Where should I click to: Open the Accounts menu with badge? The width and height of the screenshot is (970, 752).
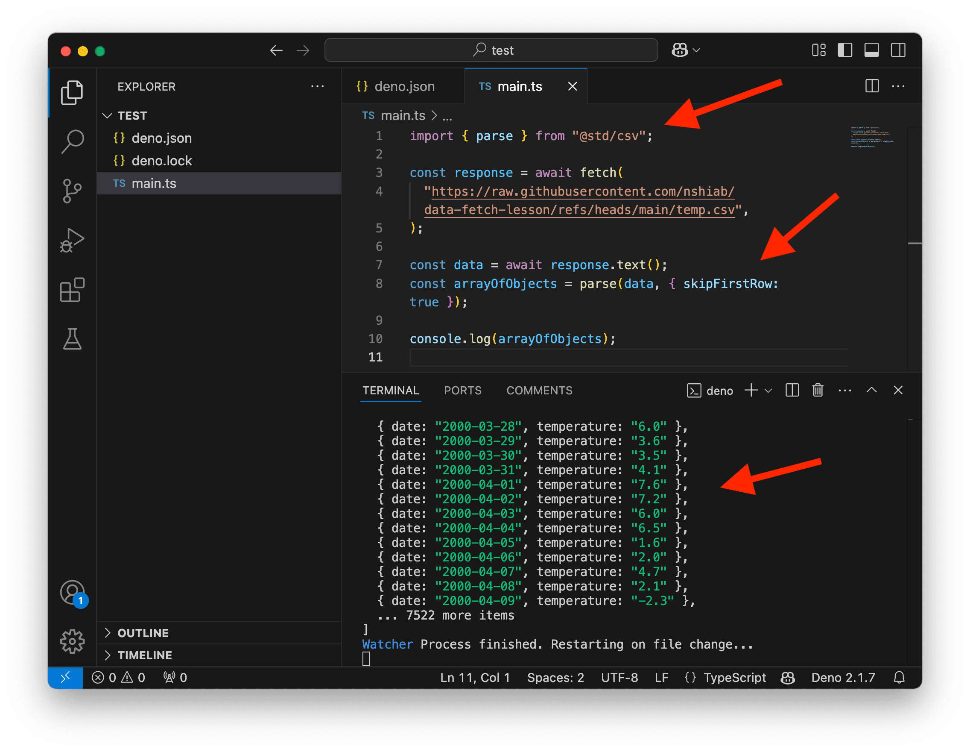pyautogui.click(x=73, y=593)
